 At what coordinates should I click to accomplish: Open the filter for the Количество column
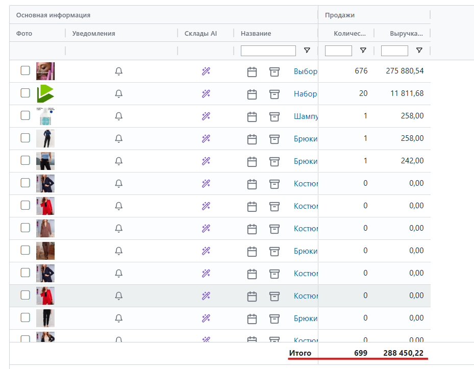pyautogui.click(x=363, y=51)
